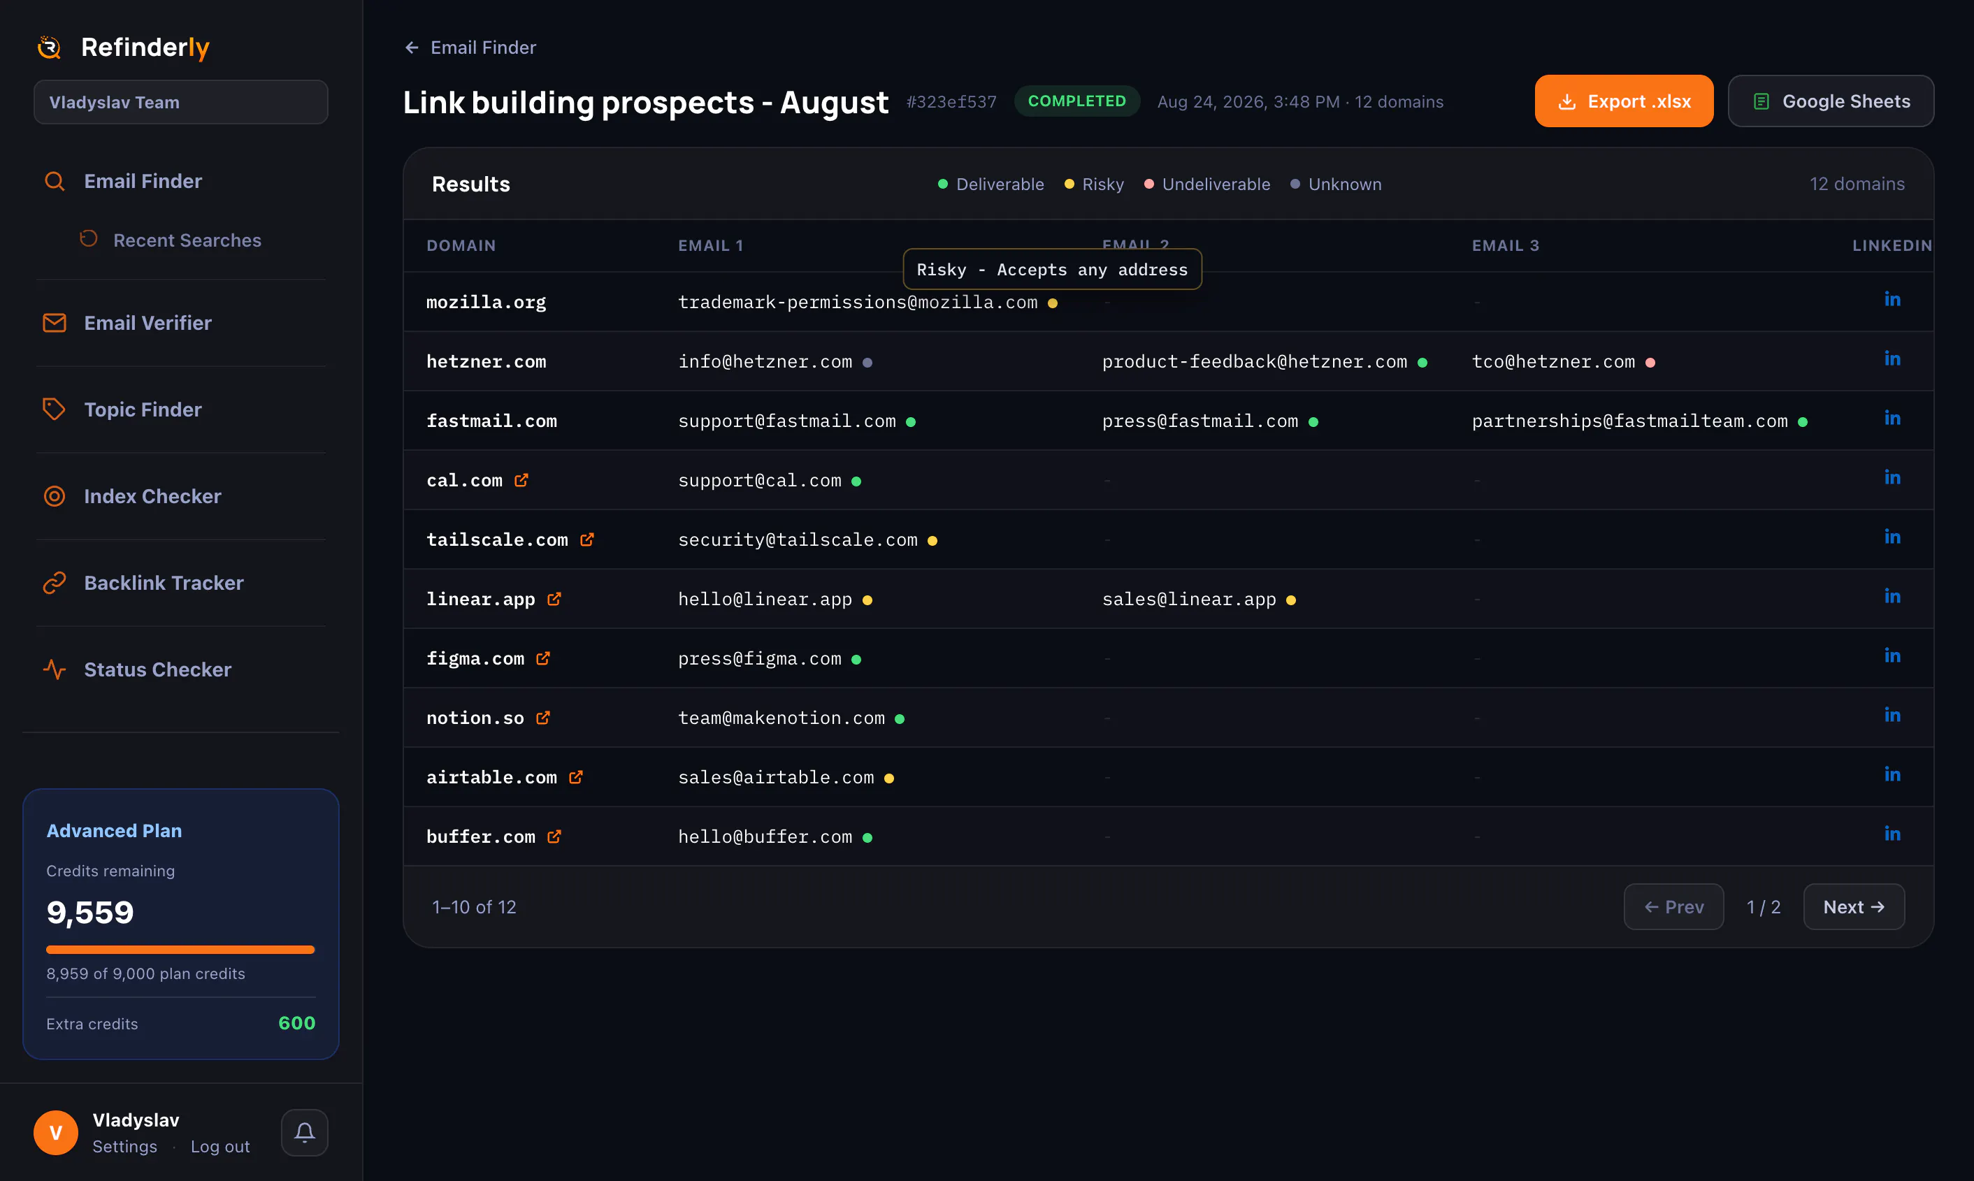Click the risky status dot for trademark-permissions@mozilla.com
The width and height of the screenshot is (1974, 1181).
(1052, 303)
